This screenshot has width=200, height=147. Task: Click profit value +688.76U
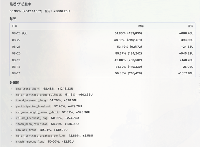186,33
